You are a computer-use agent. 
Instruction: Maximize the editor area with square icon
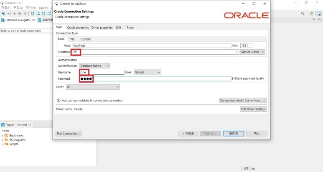coord(319,20)
